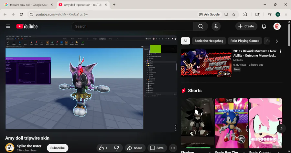Dislike the video with thumbs down
This screenshot has height=153, width=291.
point(116,148)
